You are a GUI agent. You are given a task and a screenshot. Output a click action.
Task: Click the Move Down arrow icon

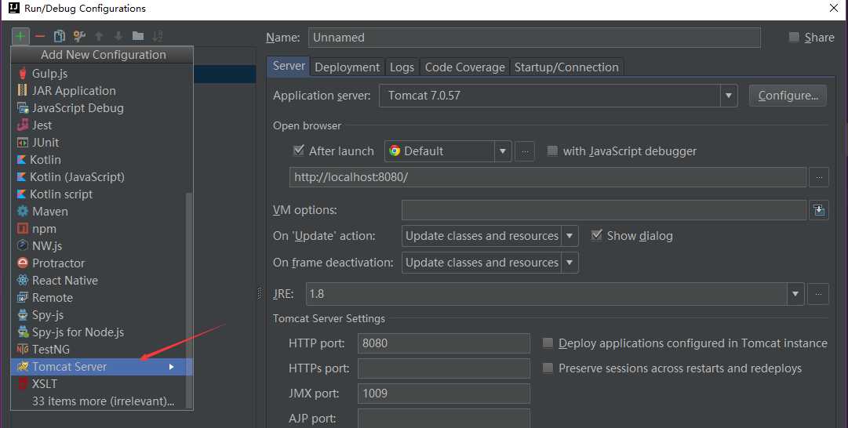(118, 36)
